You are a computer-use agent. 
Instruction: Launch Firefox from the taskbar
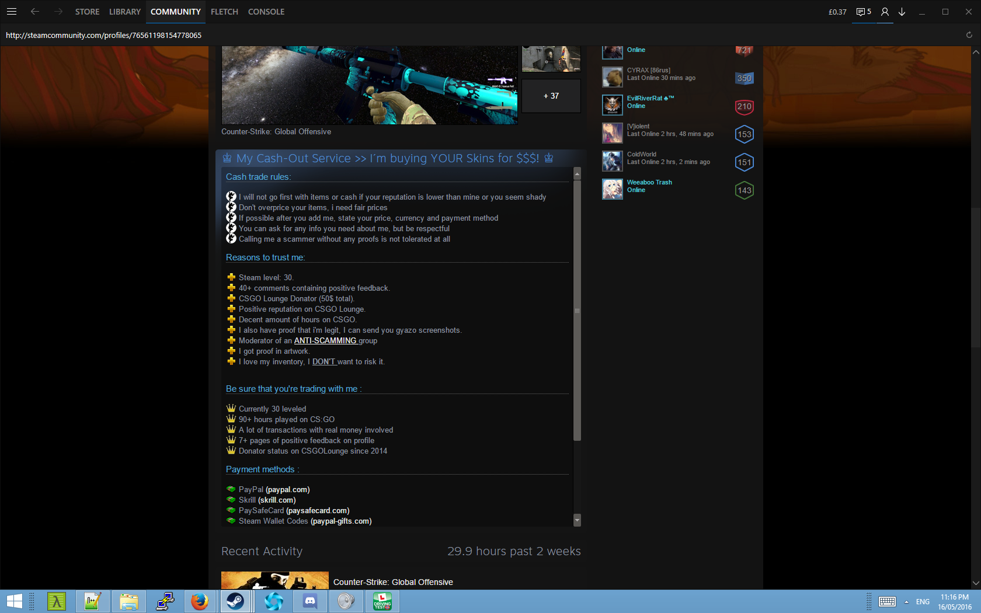click(x=200, y=601)
